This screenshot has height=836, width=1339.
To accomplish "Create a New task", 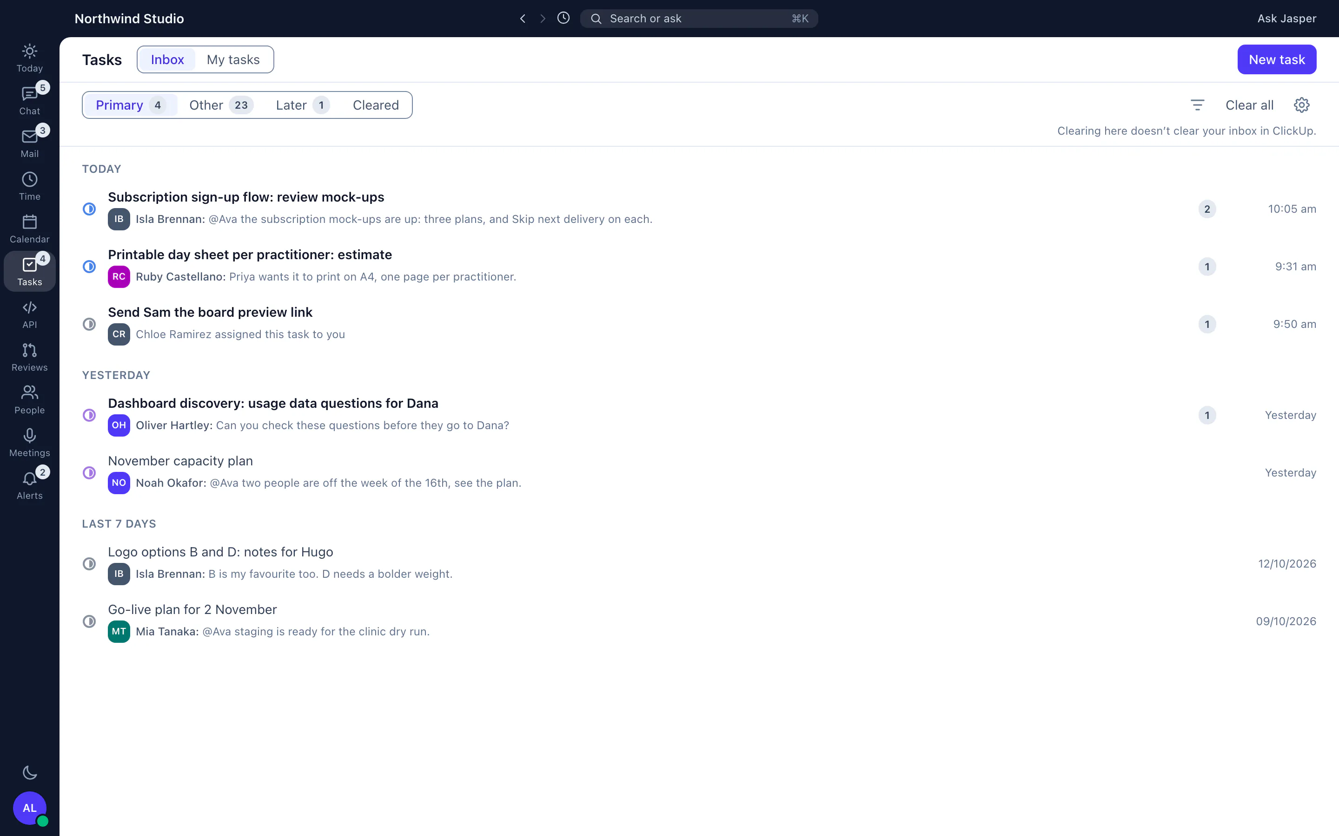I will (1277, 59).
